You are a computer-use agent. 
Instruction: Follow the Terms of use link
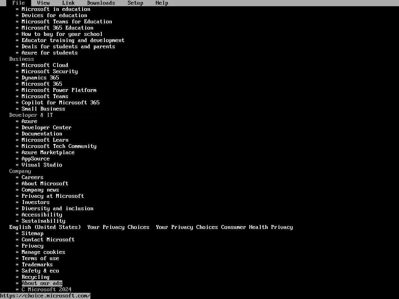(x=41, y=259)
